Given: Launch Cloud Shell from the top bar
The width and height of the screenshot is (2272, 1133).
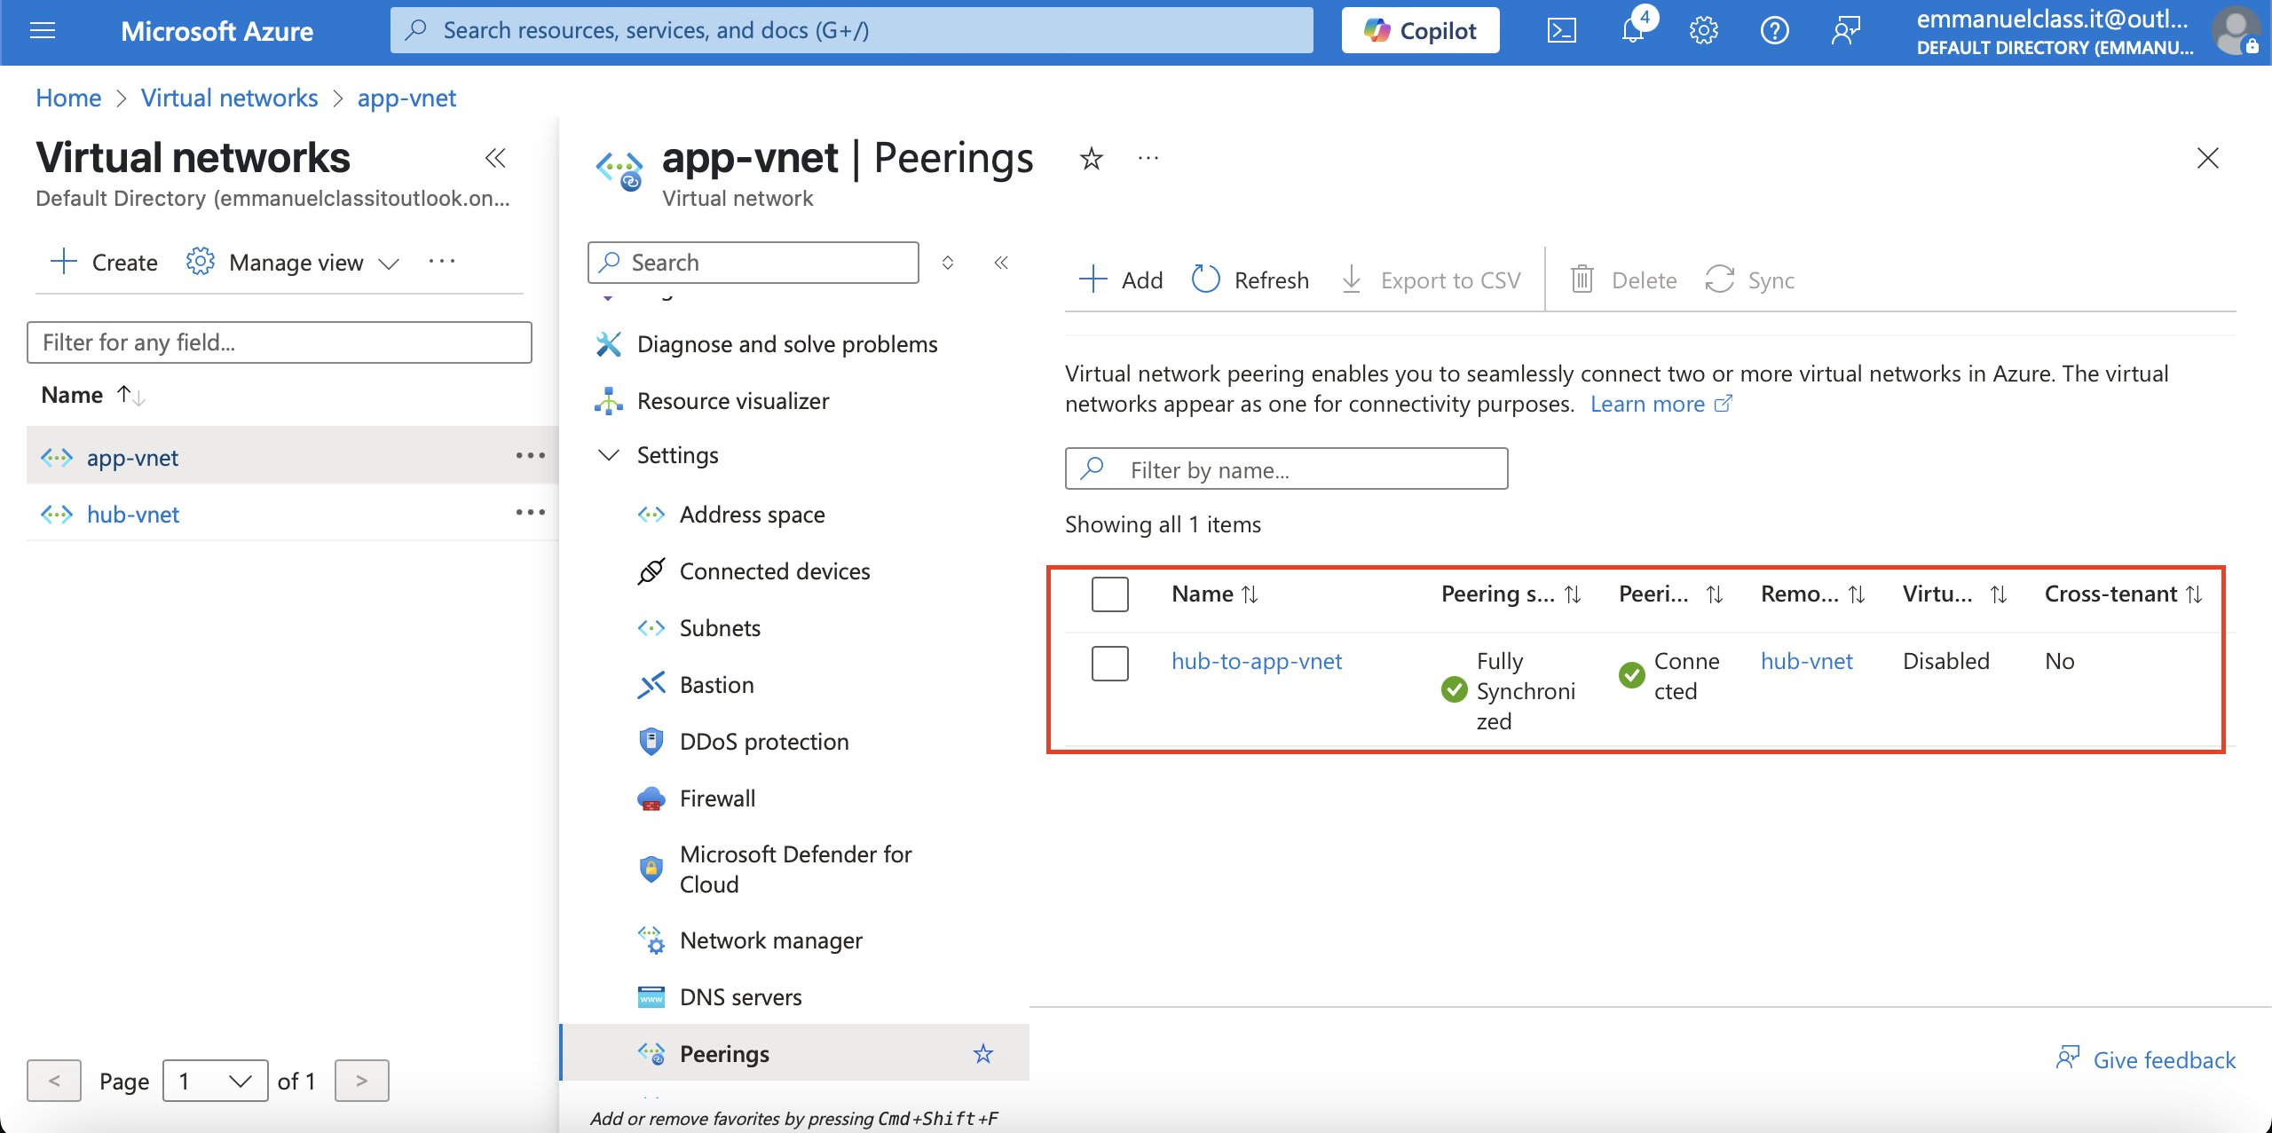Looking at the screenshot, I should (1561, 31).
